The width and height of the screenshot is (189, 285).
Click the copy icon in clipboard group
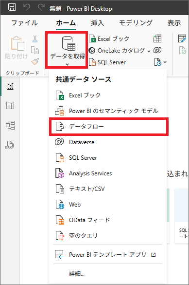(35, 50)
